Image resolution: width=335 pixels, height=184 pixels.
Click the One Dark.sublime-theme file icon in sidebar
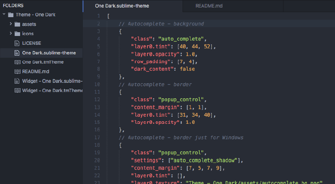17,53
